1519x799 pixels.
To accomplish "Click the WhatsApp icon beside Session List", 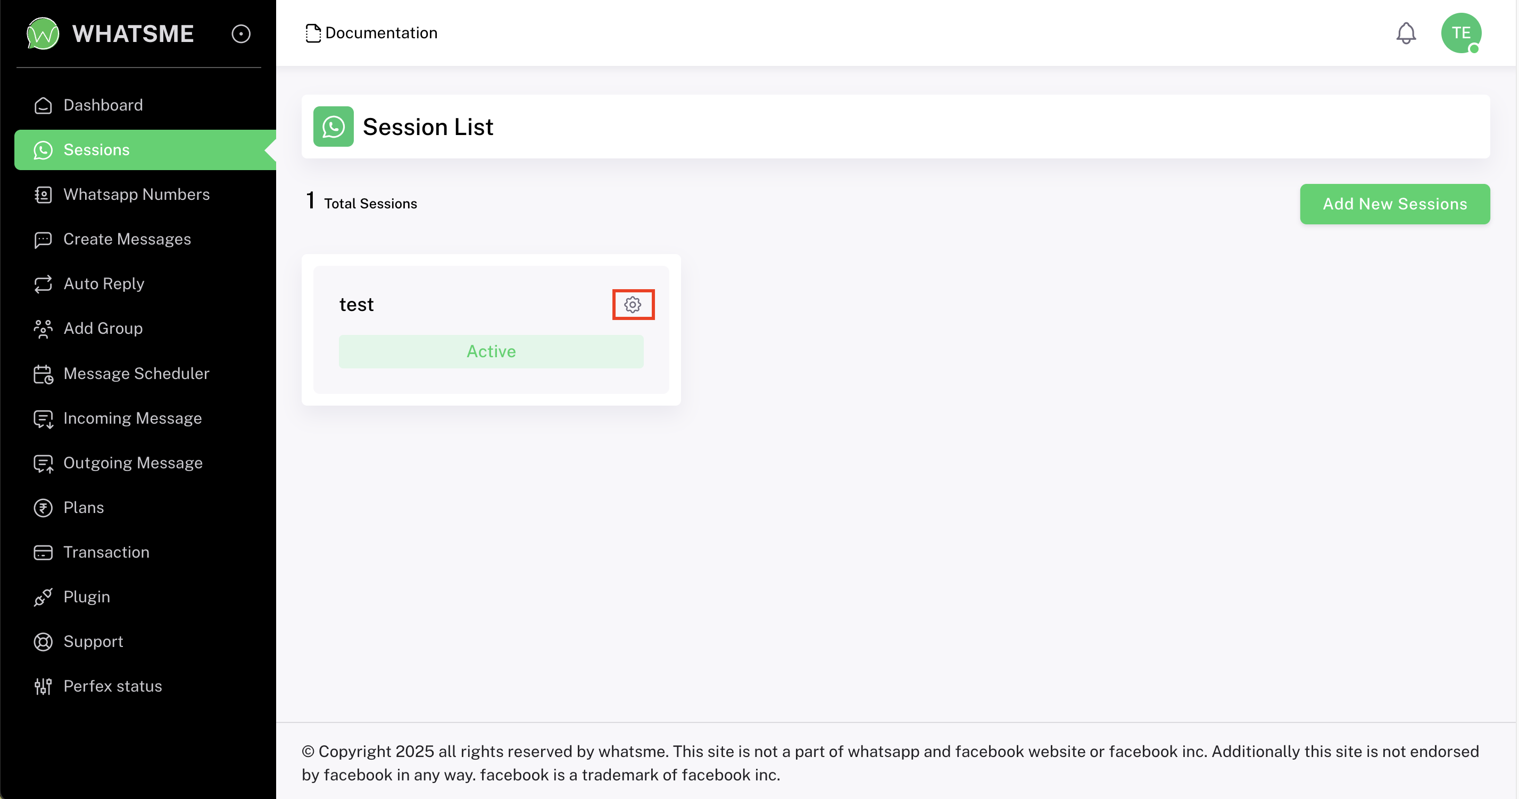I will click(333, 126).
